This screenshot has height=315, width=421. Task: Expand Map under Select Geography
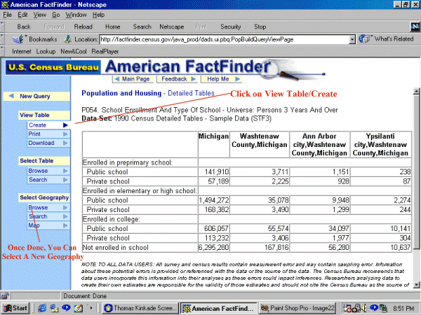[x=33, y=225]
